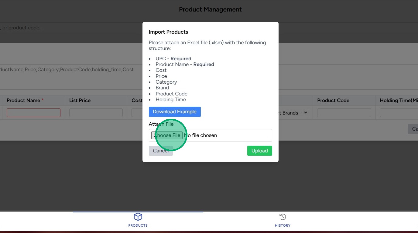Click the 'Price' bullet in the dialog list
Image resolution: width=418 pixels, height=233 pixels.
(161, 76)
